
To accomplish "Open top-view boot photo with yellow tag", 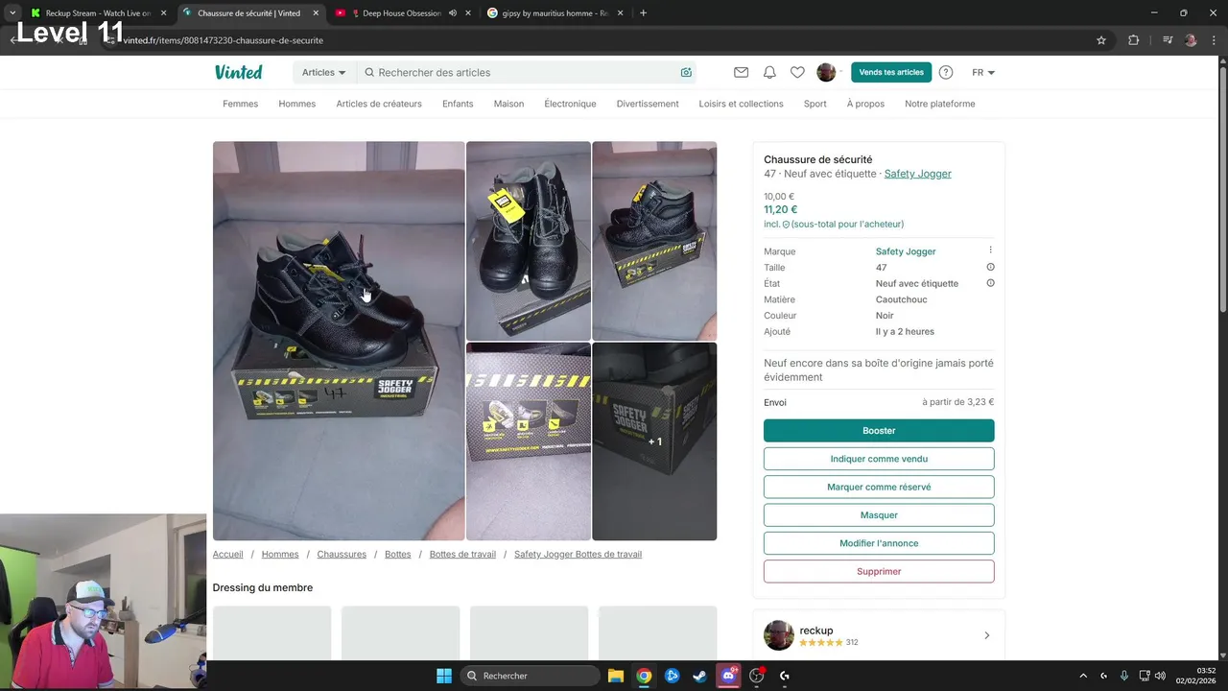I will point(529,241).
